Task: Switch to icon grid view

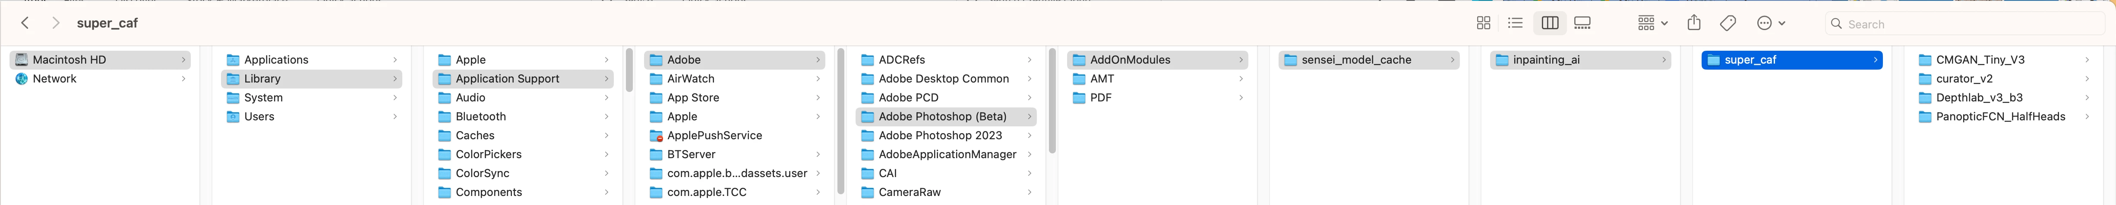Action: pos(1484,23)
